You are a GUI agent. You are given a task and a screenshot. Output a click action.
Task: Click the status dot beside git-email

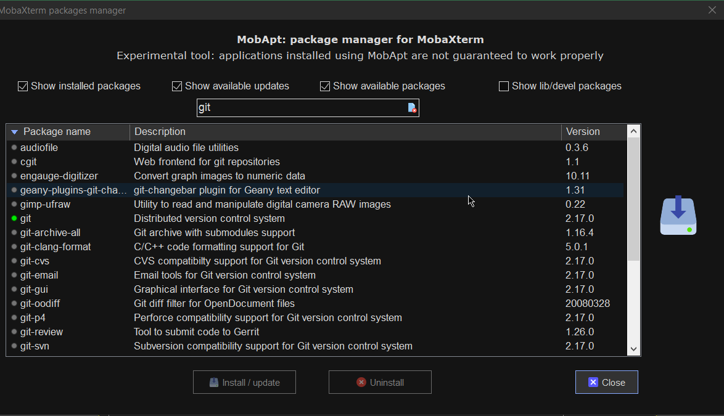(x=14, y=275)
